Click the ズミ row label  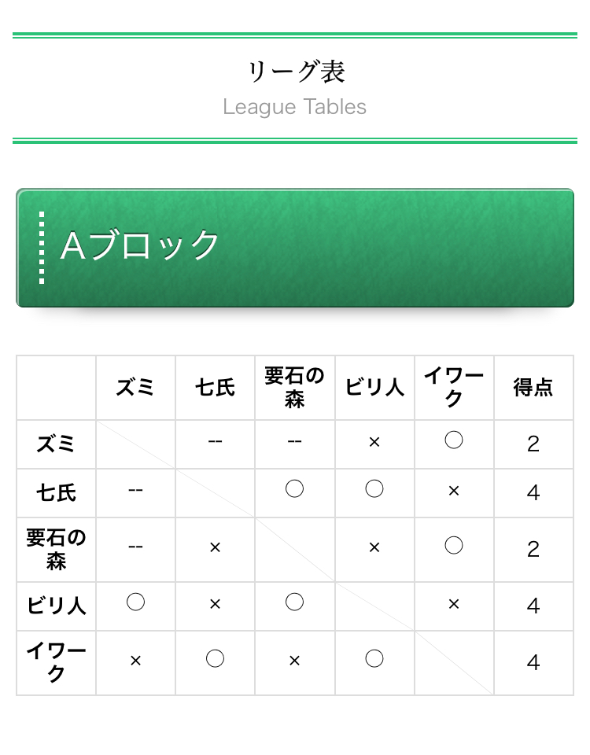(57, 444)
